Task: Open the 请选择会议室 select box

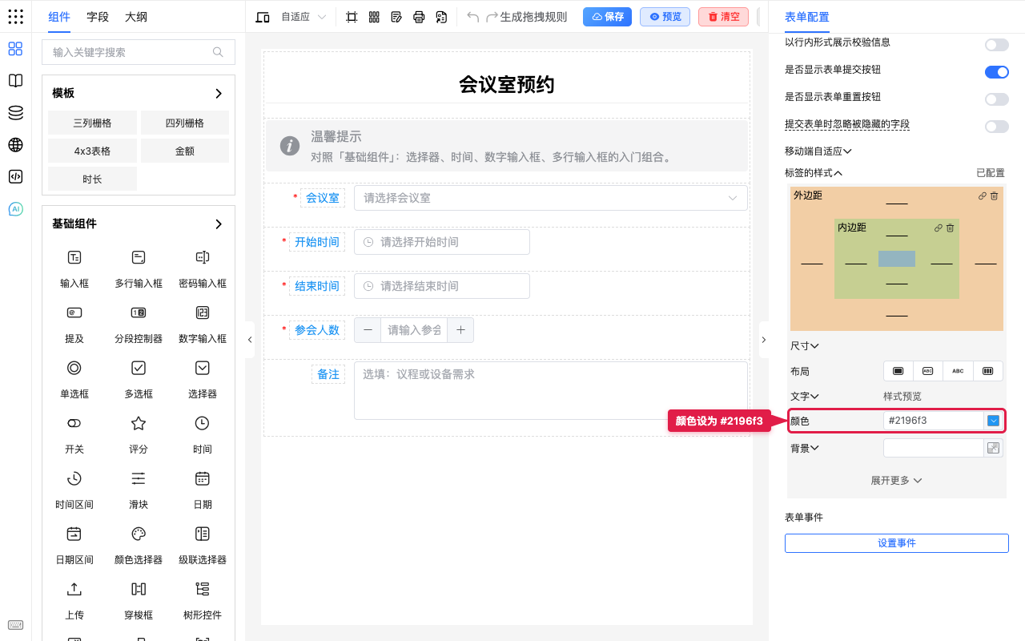Action: point(551,198)
